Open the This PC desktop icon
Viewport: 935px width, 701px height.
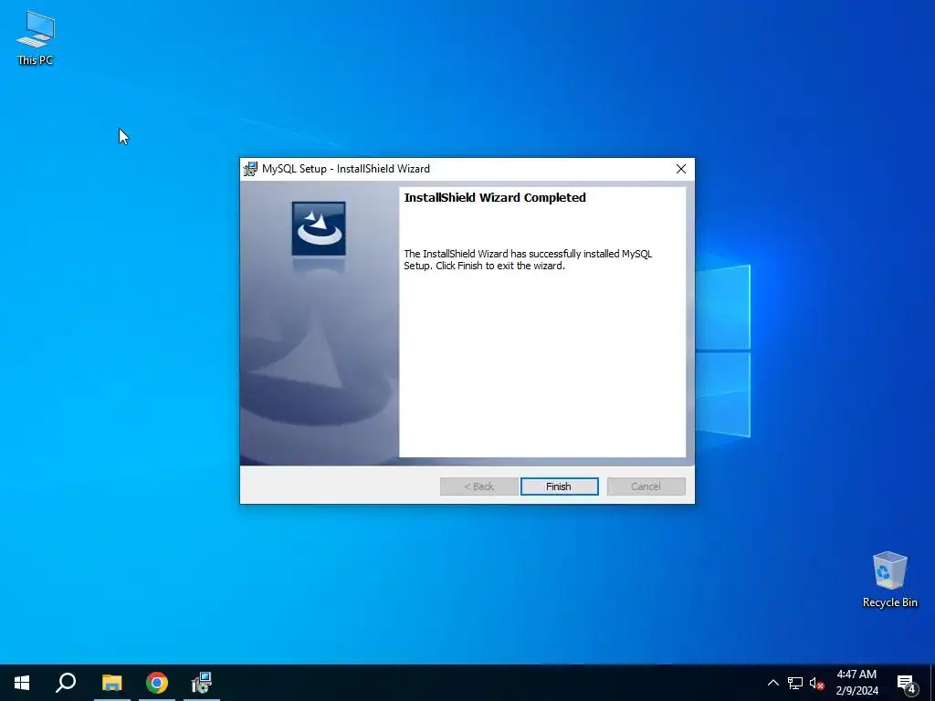pos(36,37)
